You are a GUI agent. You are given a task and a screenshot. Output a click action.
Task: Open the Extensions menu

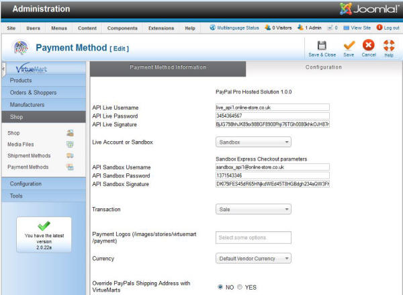(x=161, y=28)
